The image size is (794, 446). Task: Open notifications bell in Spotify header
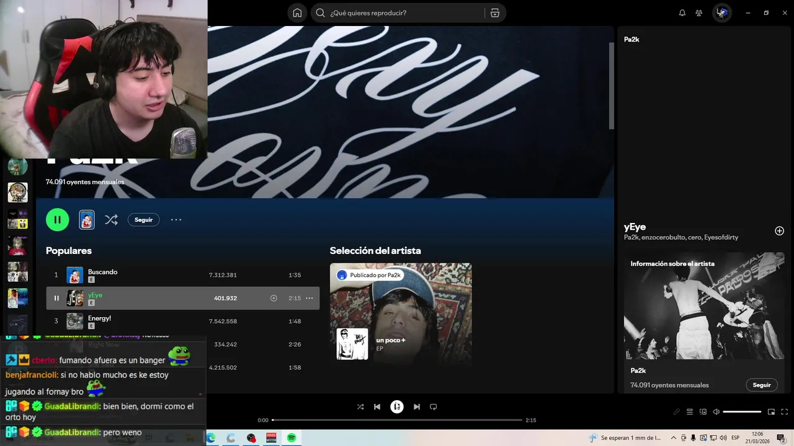point(682,13)
